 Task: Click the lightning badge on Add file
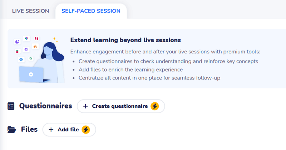(85, 130)
